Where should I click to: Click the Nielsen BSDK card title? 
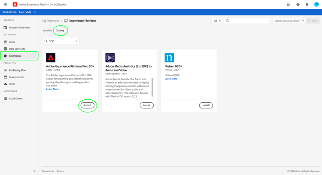(x=173, y=66)
